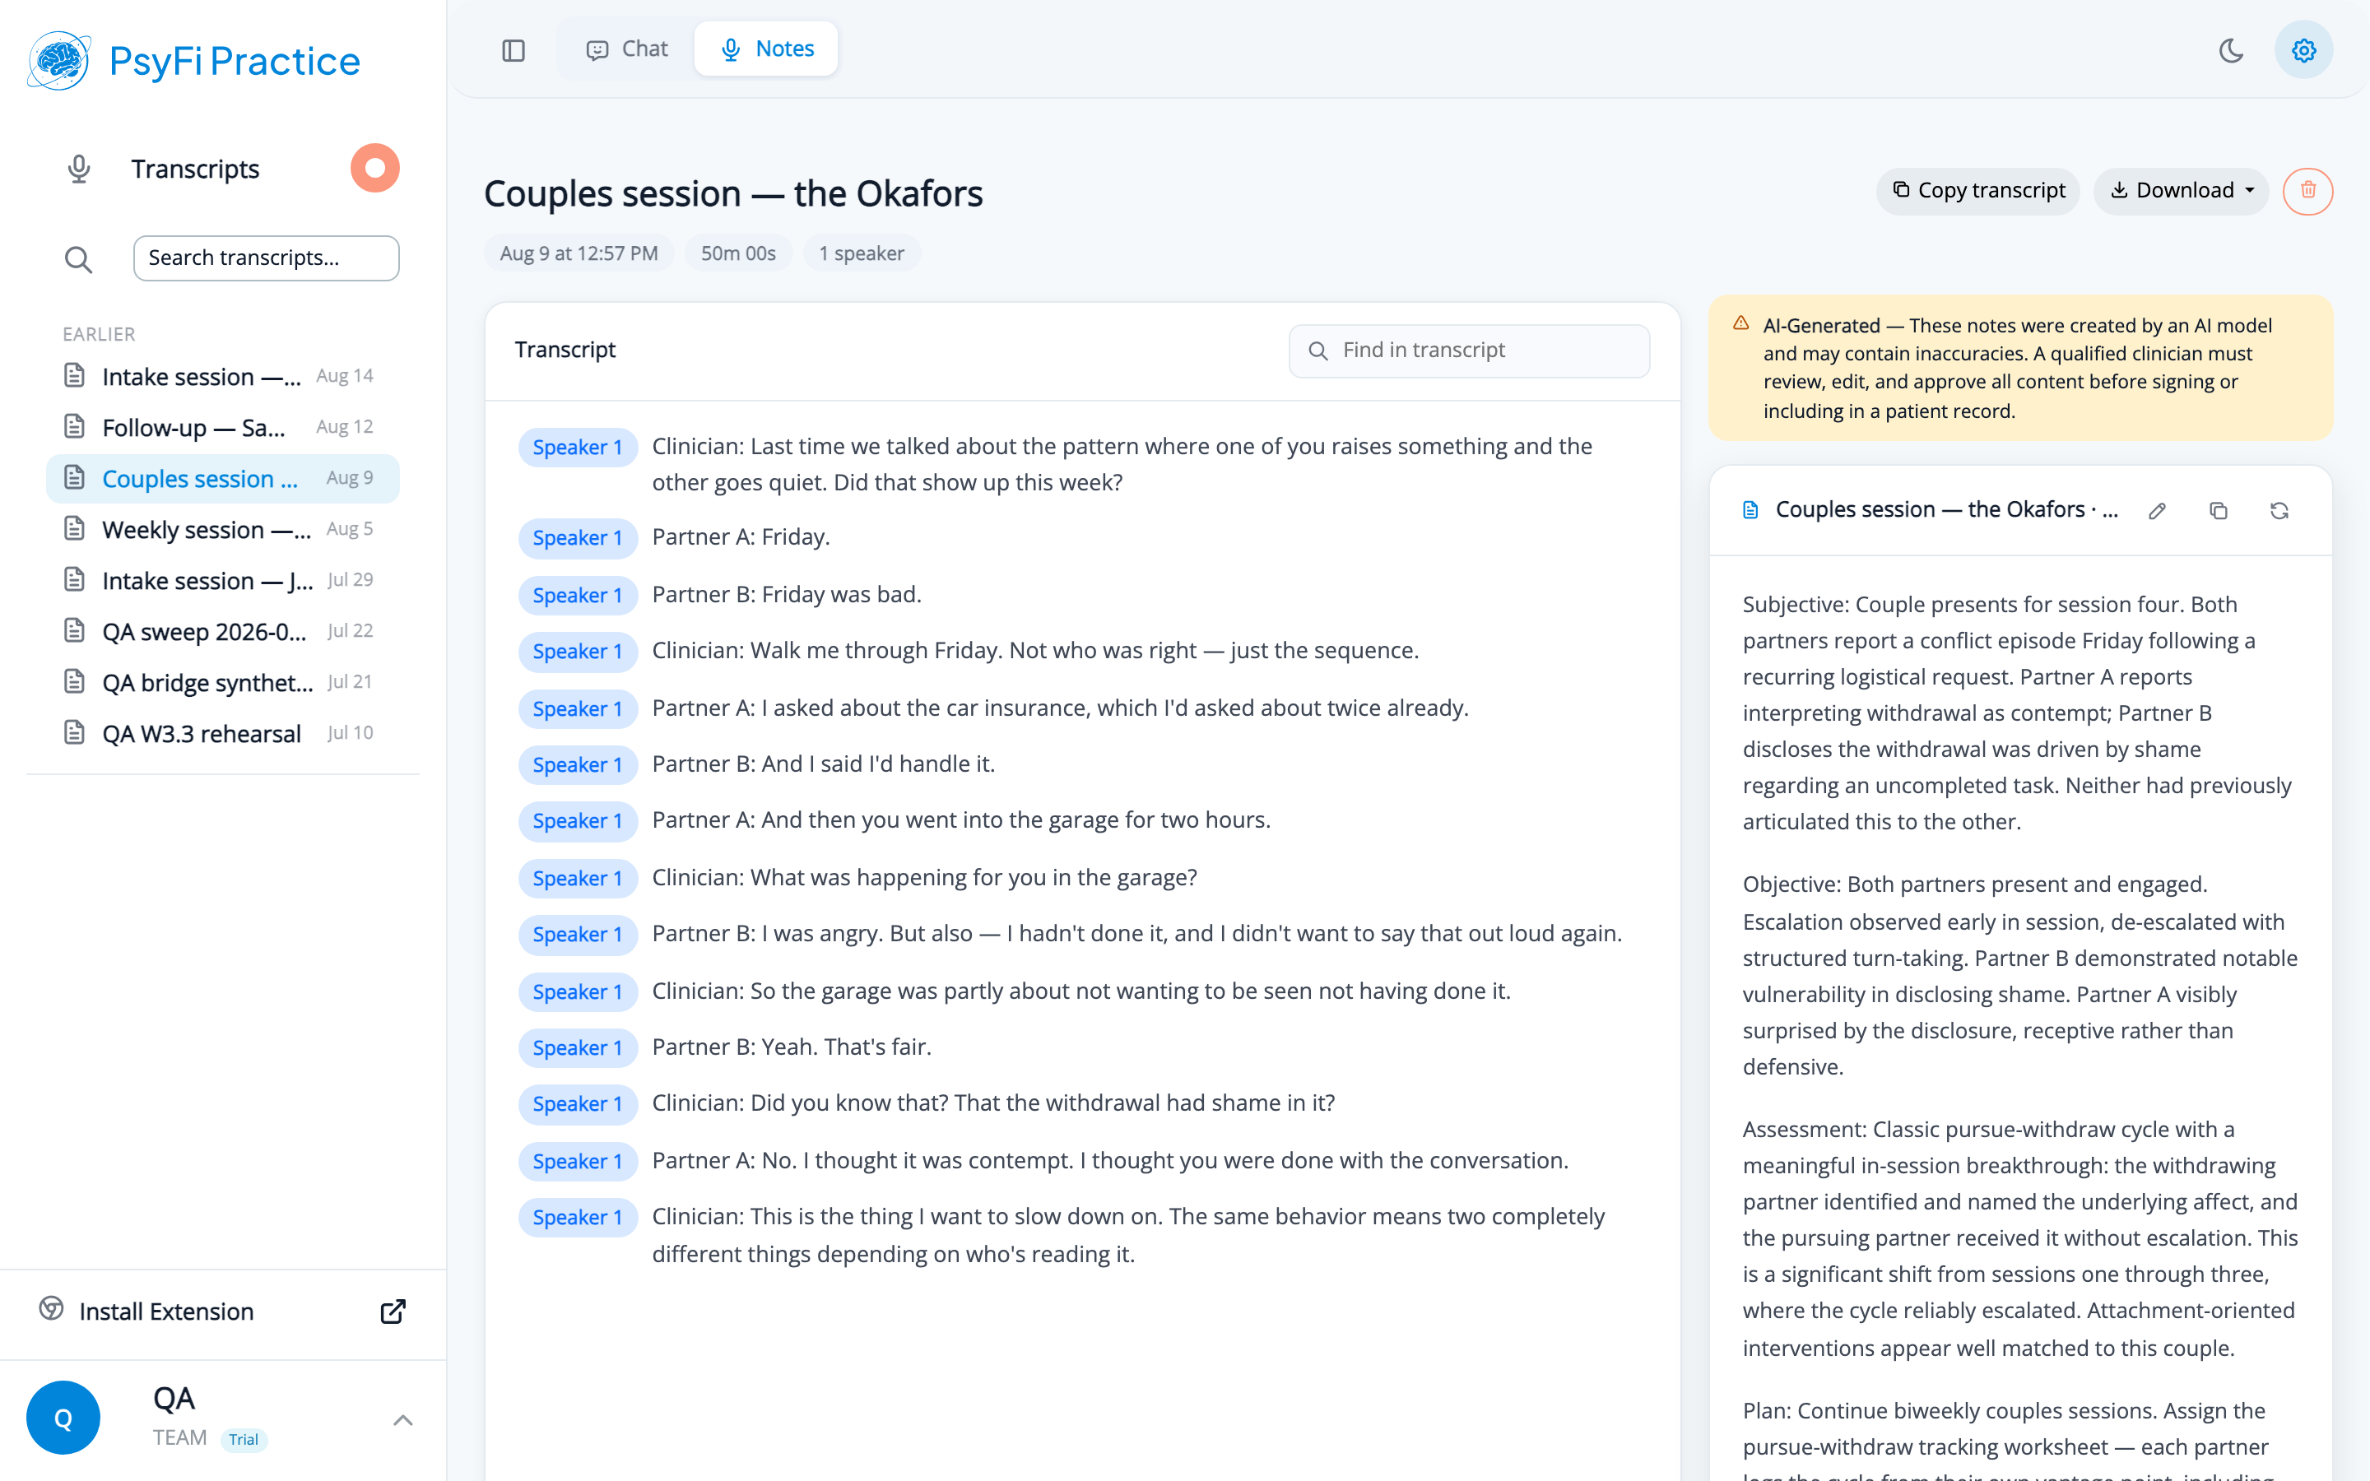
Task: Open the Intake session transcript from Jul 29
Action: point(222,580)
